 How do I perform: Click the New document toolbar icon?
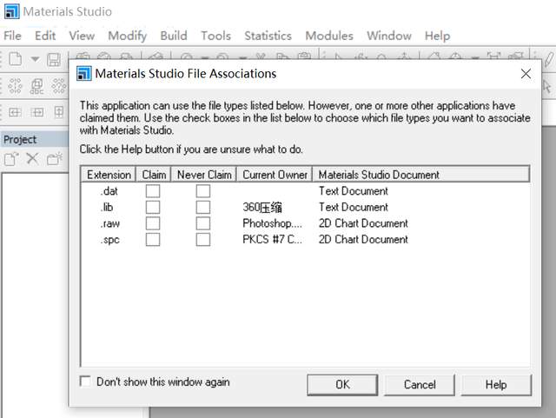coord(16,59)
